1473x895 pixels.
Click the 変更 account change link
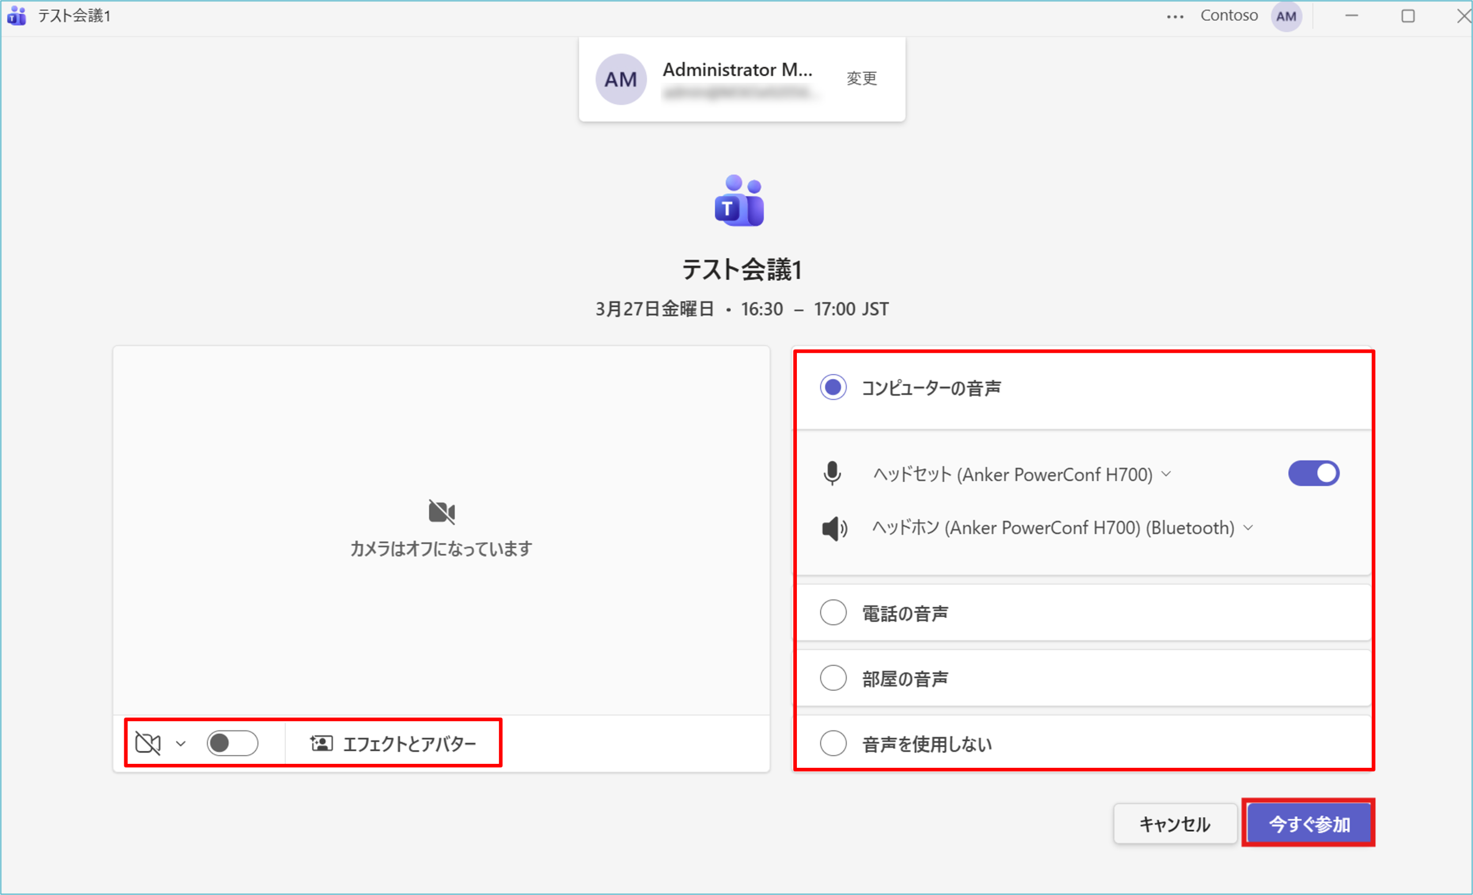coord(861,78)
